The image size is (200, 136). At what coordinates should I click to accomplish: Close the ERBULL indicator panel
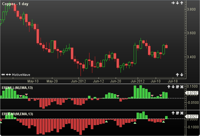pyautogui.click(x=182, y=87)
